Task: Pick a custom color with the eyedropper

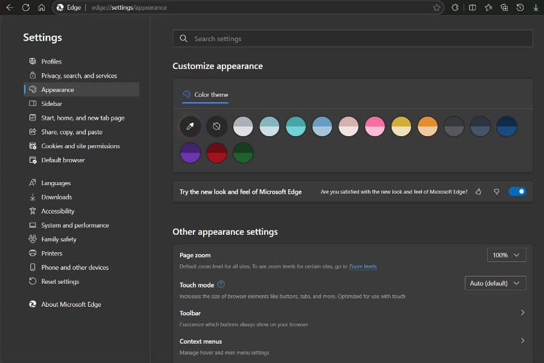Action: 190,126
